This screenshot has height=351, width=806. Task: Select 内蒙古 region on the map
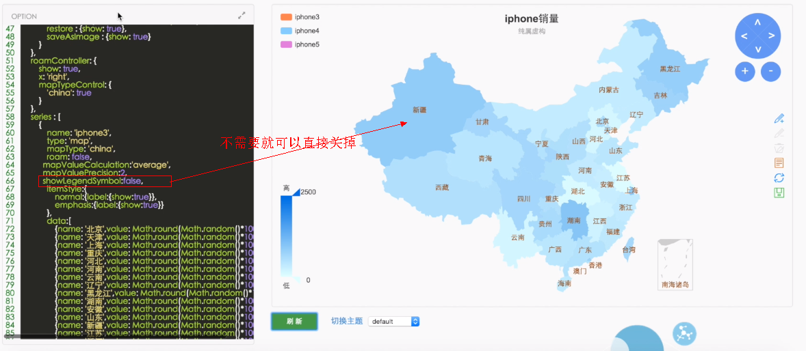609,90
